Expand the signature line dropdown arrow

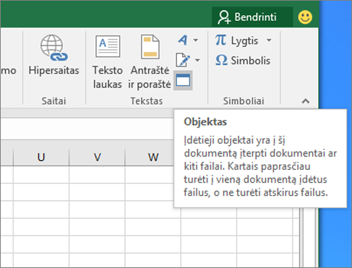coord(197,60)
